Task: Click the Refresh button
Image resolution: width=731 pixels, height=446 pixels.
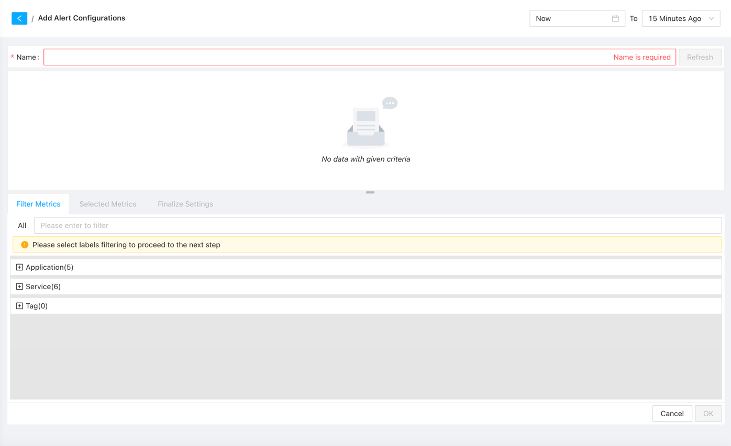Action: pyautogui.click(x=700, y=57)
